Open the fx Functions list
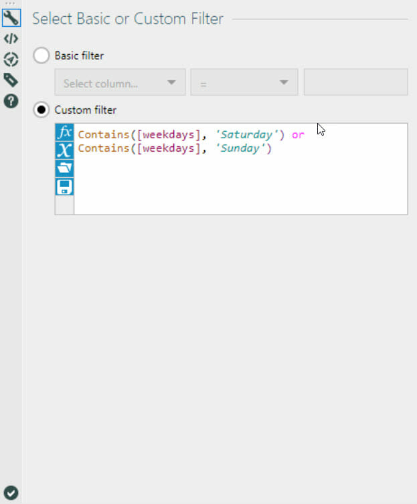 (64, 132)
